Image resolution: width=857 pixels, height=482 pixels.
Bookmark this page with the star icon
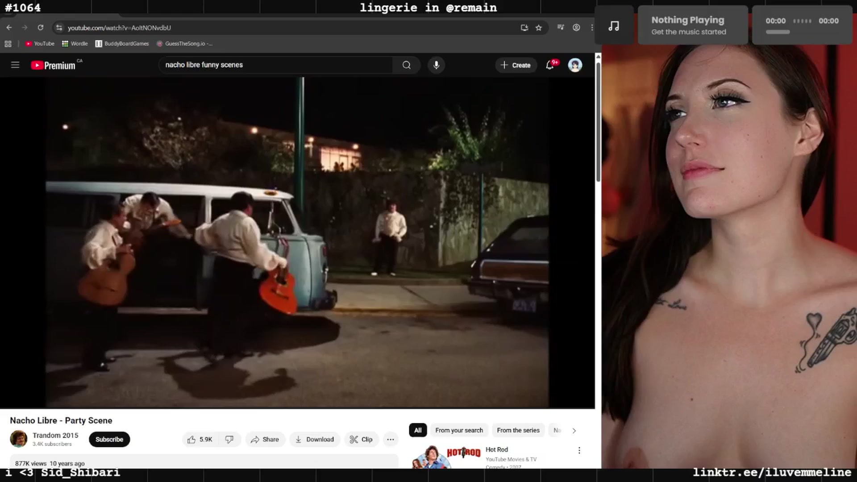click(x=539, y=28)
